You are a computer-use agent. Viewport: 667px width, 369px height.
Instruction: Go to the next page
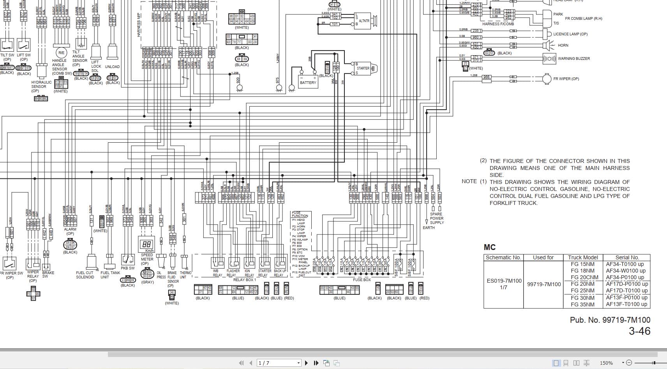[306, 363]
